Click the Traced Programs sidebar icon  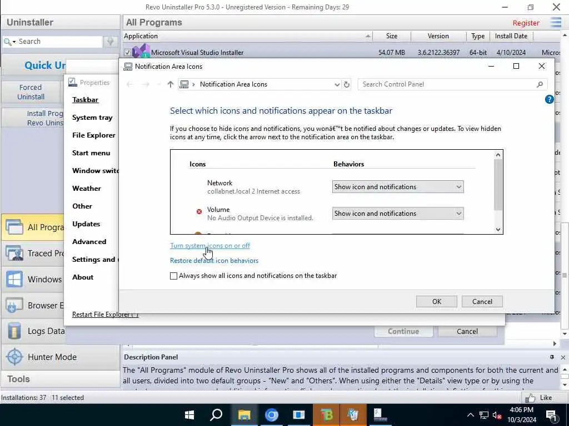[14, 253]
